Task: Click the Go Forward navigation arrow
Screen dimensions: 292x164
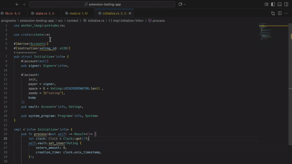Action: [x=24, y=4]
